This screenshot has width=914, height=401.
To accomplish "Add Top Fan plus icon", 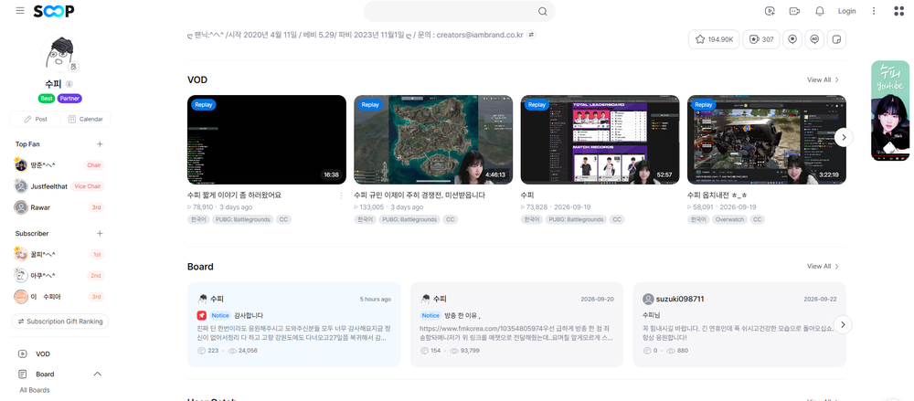I will coord(100,144).
